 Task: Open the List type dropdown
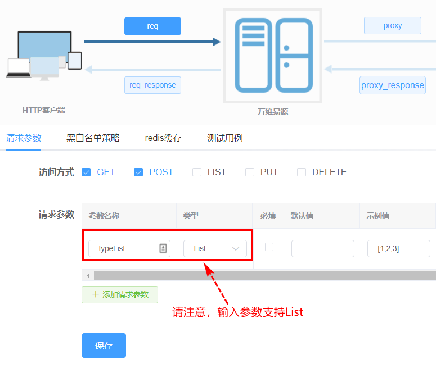(x=215, y=248)
